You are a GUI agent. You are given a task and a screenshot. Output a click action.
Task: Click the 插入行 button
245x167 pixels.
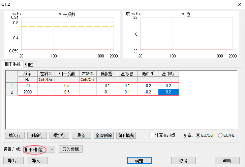(15, 135)
